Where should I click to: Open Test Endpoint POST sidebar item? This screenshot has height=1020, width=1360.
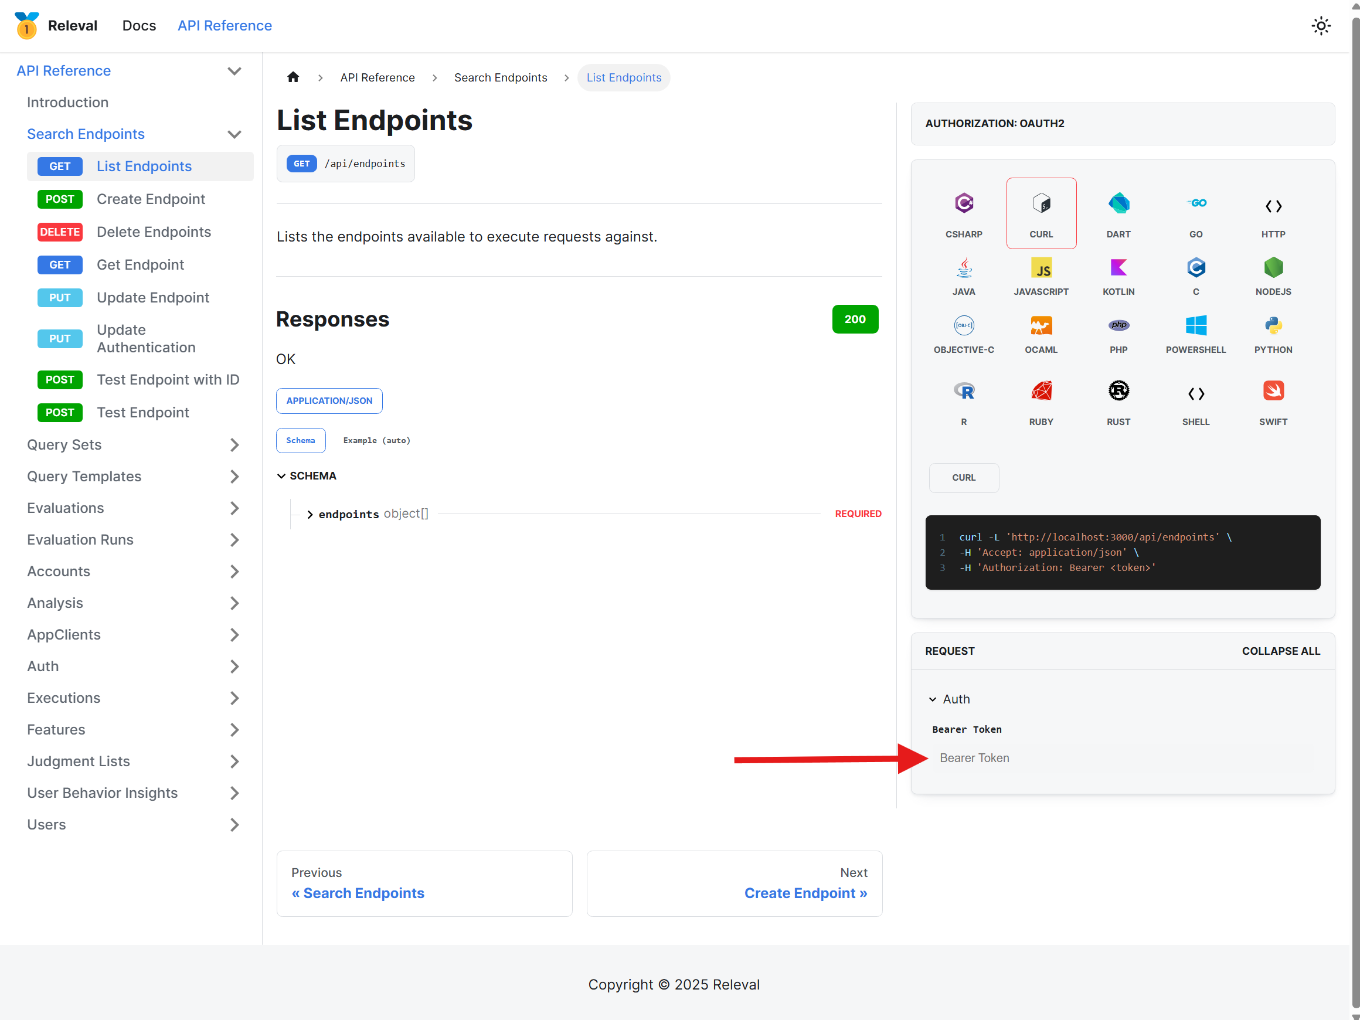pos(140,413)
